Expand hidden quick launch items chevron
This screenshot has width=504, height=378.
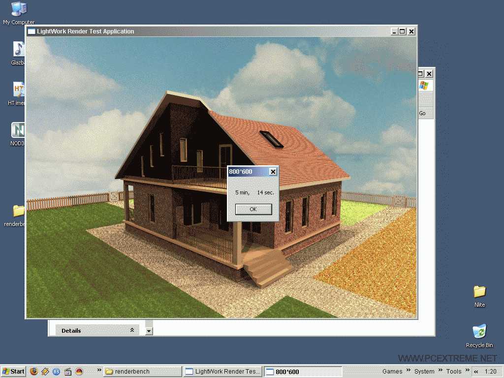point(99,370)
